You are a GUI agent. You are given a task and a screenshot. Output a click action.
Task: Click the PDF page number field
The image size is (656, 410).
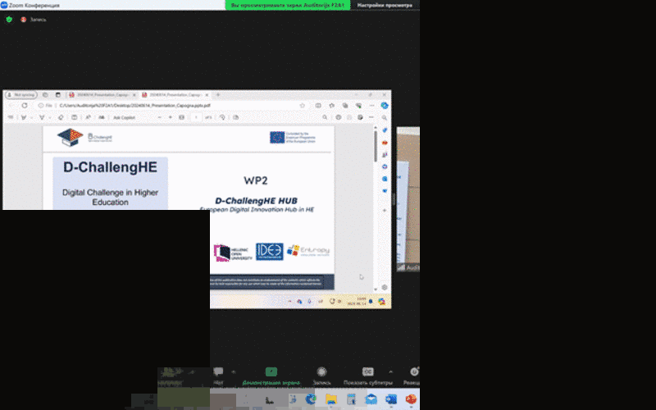196,117
